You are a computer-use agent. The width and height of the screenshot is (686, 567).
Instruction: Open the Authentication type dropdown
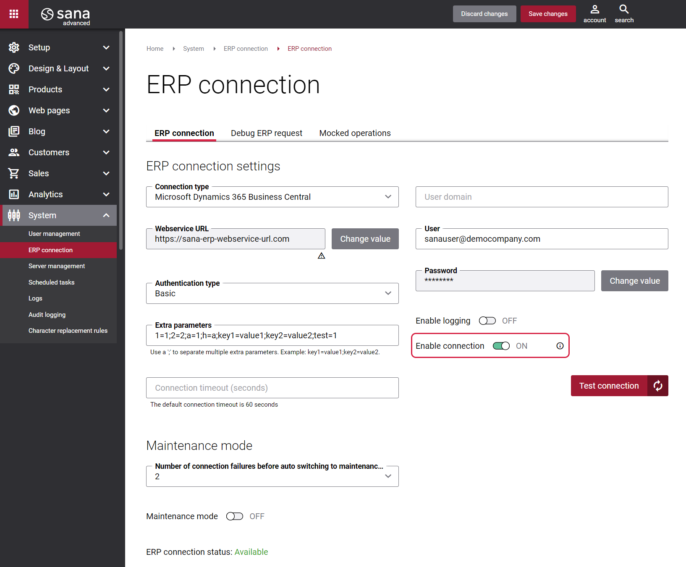pos(272,293)
